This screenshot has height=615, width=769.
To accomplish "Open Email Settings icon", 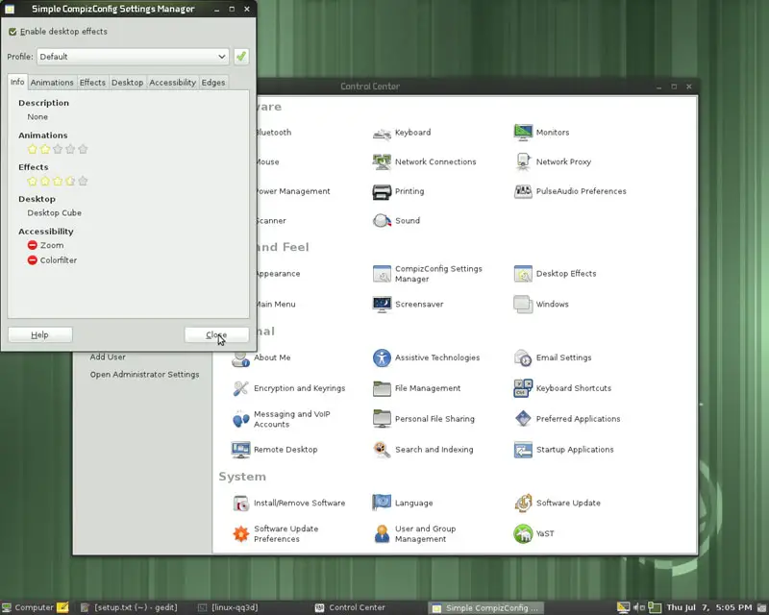I will pyautogui.click(x=523, y=358).
